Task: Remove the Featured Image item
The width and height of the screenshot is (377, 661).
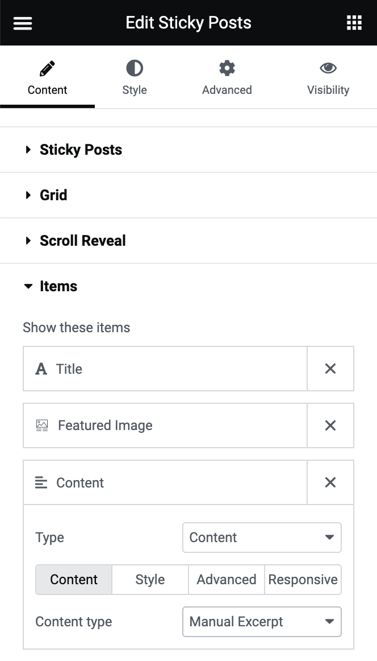Action: [330, 425]
